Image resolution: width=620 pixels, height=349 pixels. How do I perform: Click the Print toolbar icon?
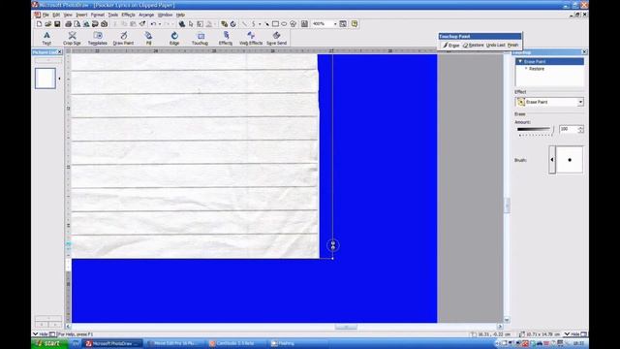pyautogui.click(x=69, y=24)
